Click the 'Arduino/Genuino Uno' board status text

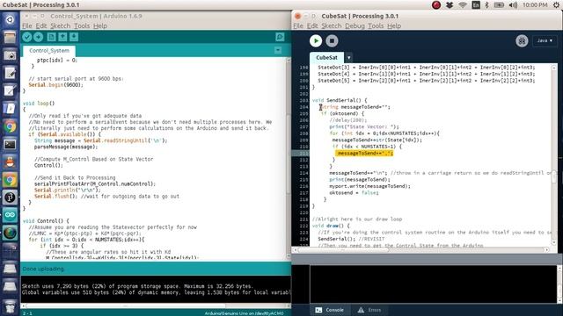pyautogui.click(x=245, y=313)
